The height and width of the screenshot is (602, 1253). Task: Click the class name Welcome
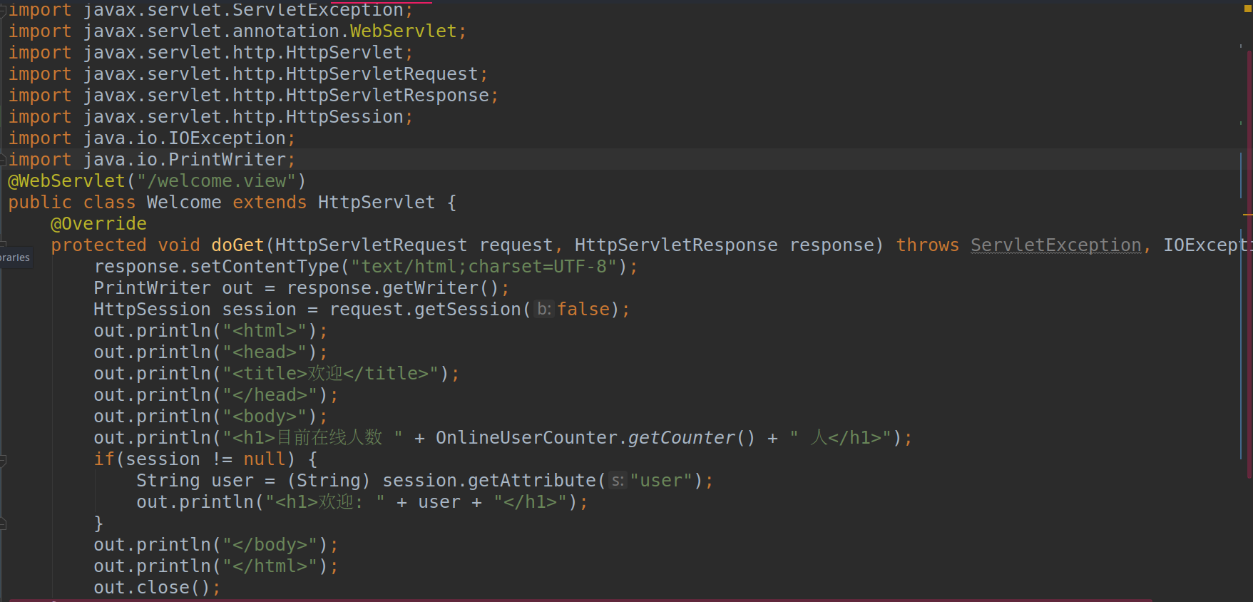pyautogui.click(x=184, y=203)
